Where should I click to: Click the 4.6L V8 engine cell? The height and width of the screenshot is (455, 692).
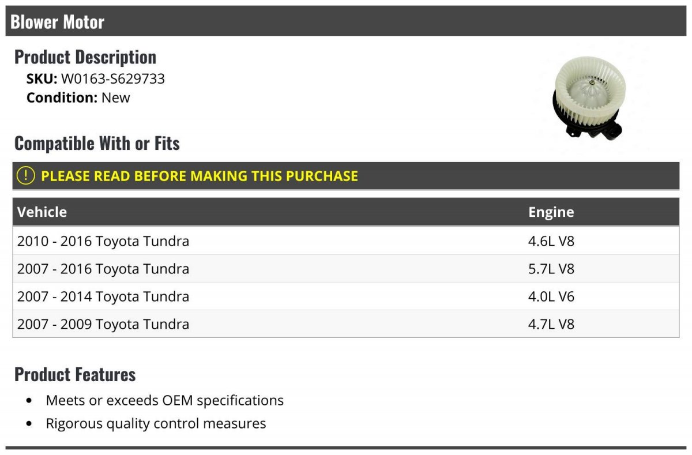[551, 240]
